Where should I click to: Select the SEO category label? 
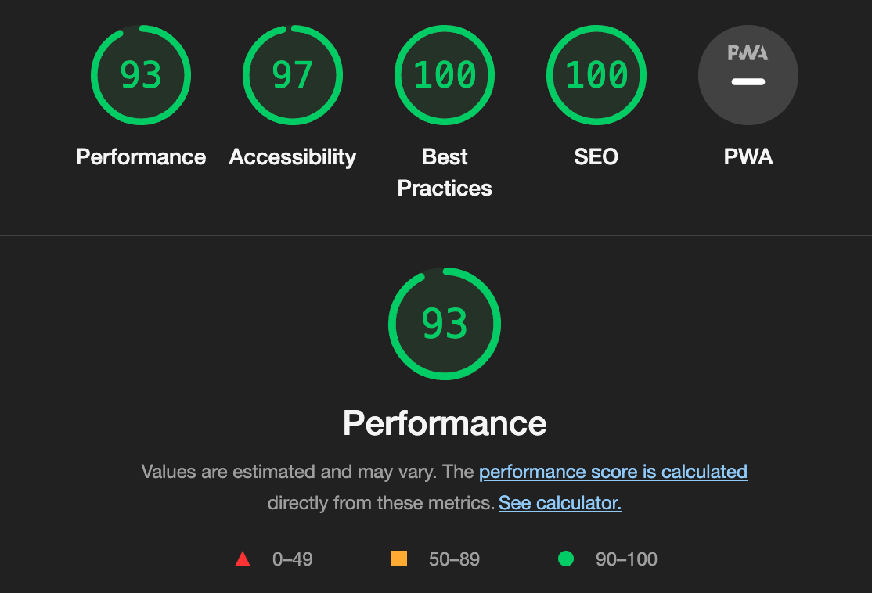[x=596, y=157]
